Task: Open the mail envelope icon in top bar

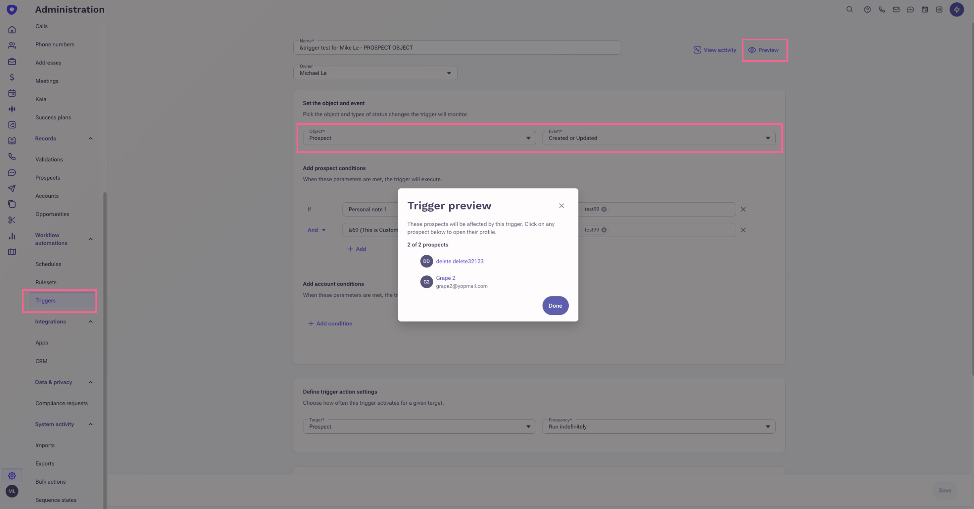Action: (x=896, y=10)
